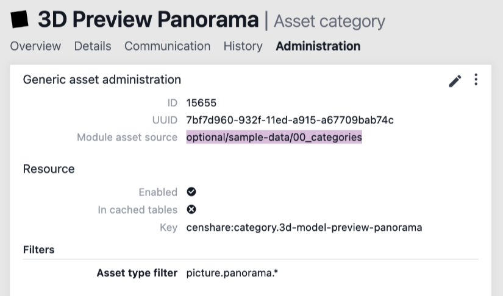
Task: Click the Administration tab
Action: pyautogui.click(x=318, y=46)
